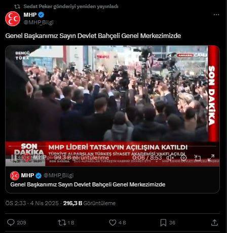
Task: Click the MHP display name
Action: (30, 15)
